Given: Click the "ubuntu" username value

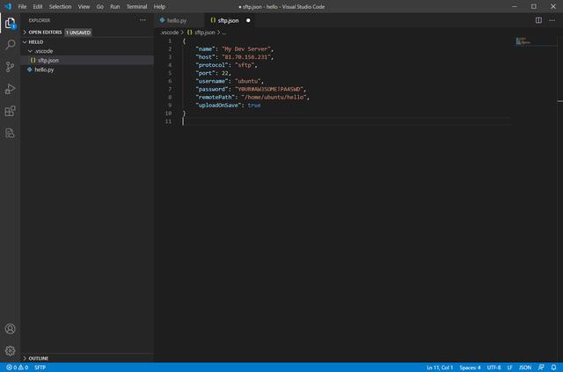Looking at the screenshot, I should pos(248,81).
